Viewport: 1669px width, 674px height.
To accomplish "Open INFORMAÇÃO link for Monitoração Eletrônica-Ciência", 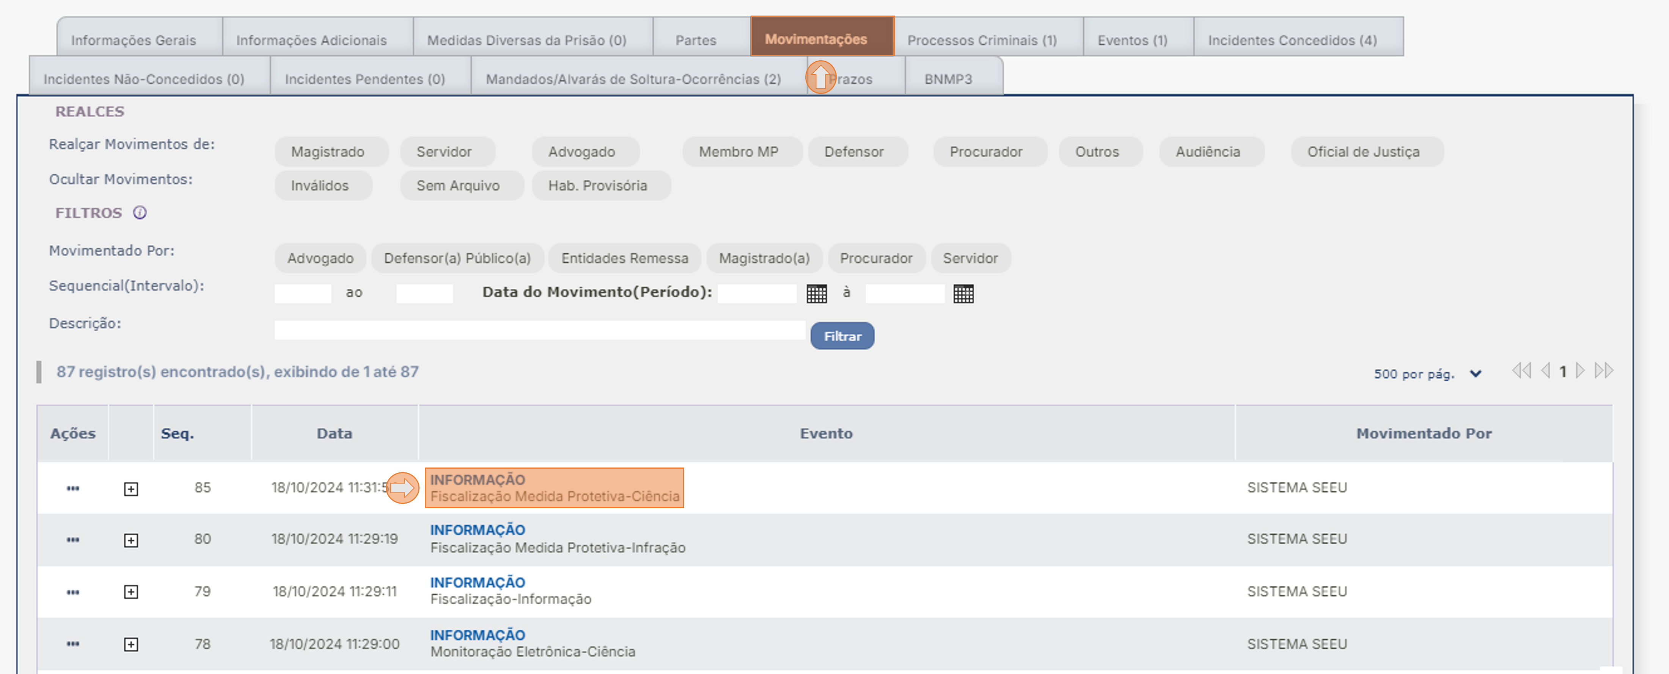I will pos(478,635).
